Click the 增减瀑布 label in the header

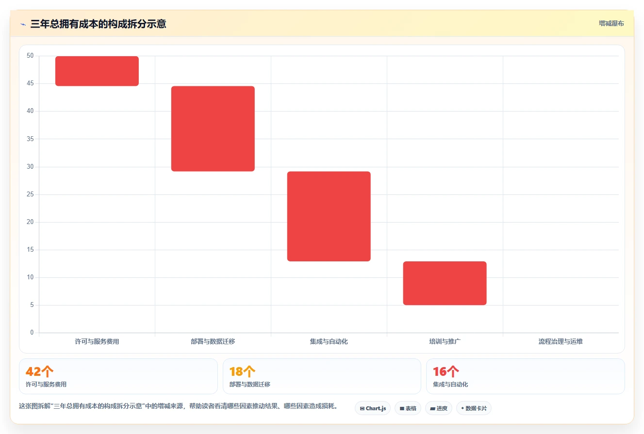611,23
